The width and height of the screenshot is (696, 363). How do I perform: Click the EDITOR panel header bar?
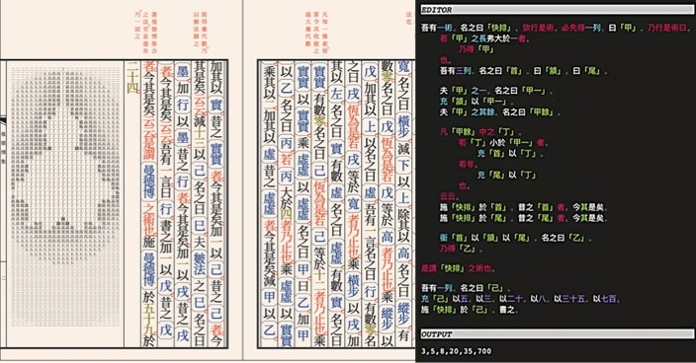(557, 10)
